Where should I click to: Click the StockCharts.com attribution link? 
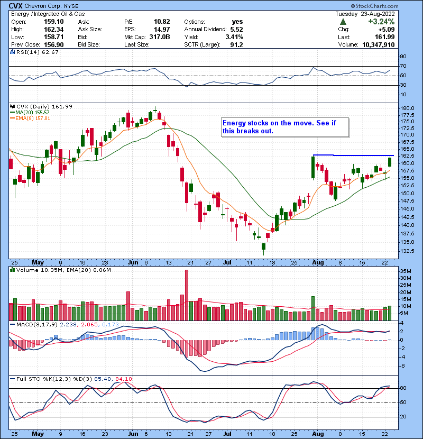374,6
